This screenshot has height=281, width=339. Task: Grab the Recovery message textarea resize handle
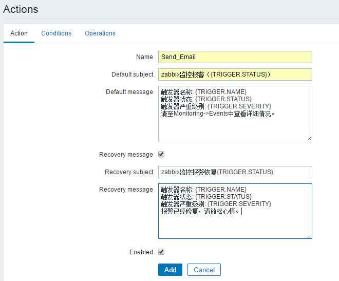click(x=309, y=236)
